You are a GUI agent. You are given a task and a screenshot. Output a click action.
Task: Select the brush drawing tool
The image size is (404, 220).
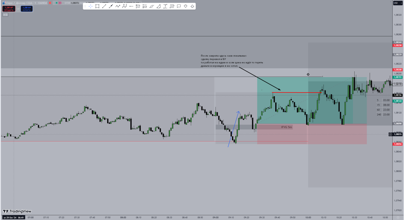[x=151, y=6]
